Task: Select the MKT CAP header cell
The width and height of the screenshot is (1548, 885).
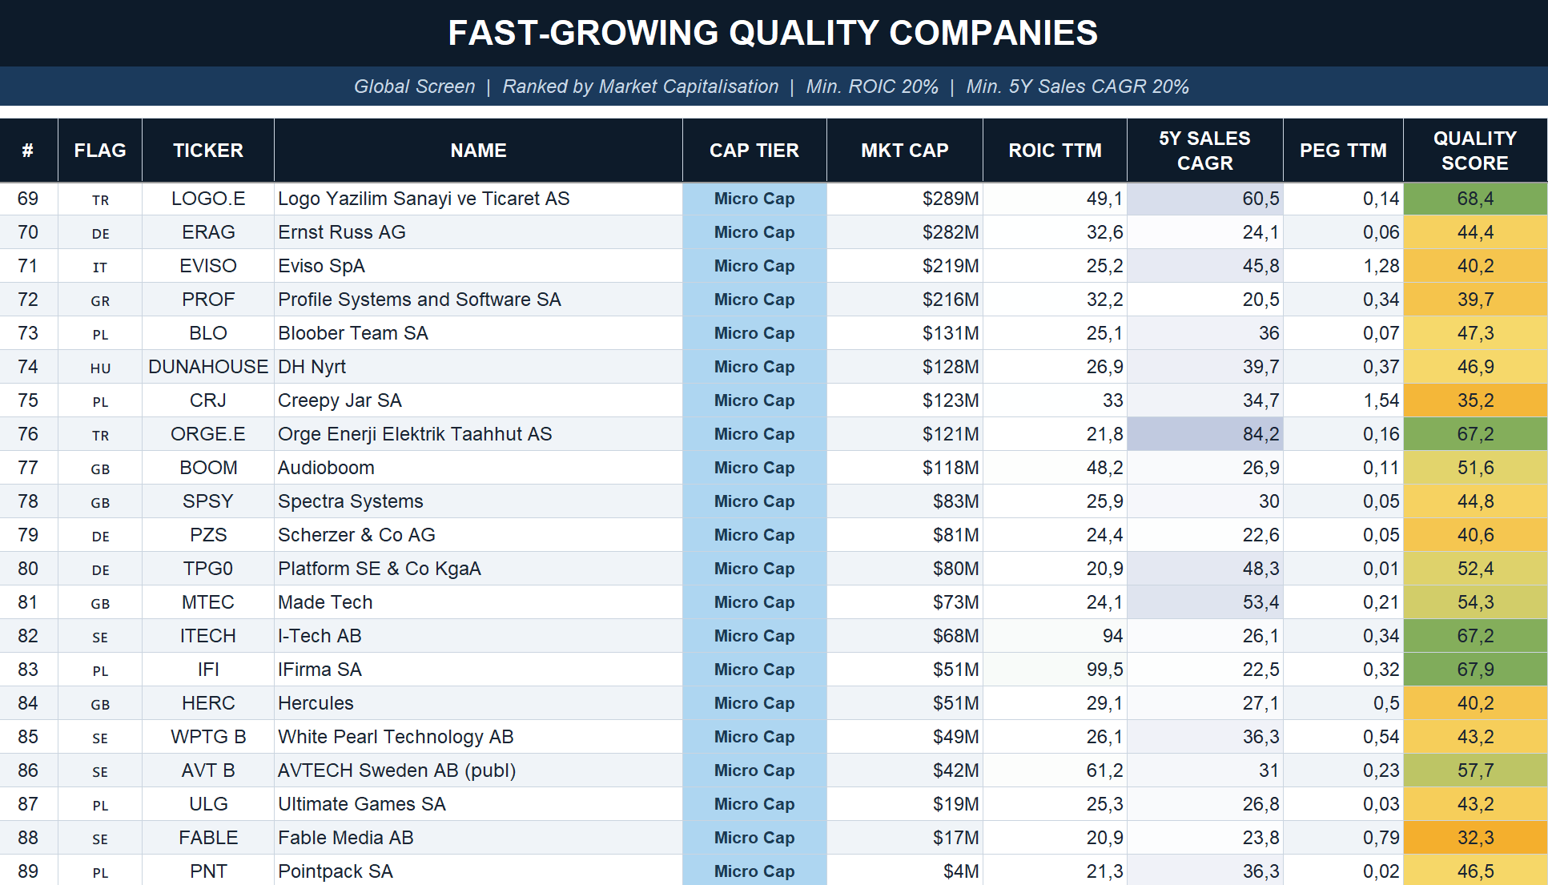Action: point(904,151)
